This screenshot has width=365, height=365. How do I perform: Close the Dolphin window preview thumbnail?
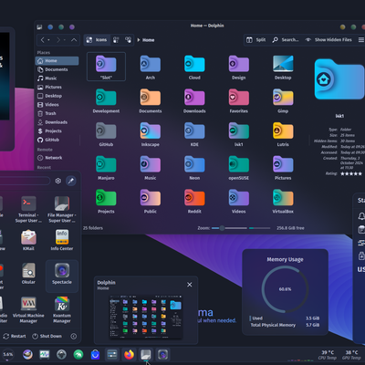(x=190, y=285)
